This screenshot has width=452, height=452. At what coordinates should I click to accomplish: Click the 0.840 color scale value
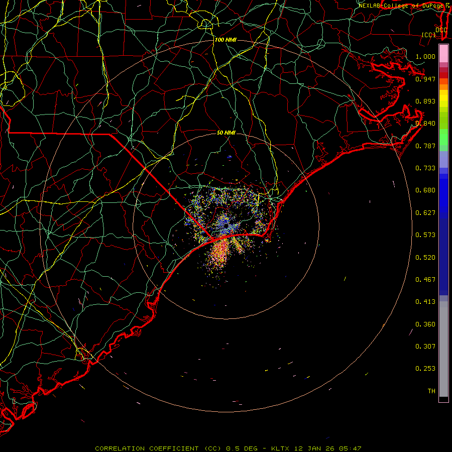tap(425, 124)
